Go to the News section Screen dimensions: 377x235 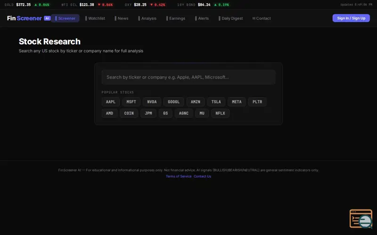click(x=122, y=18)
